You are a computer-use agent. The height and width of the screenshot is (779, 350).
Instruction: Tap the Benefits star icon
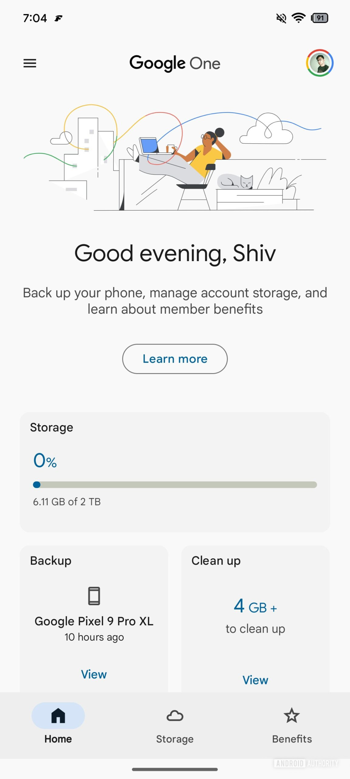point(292,715)
